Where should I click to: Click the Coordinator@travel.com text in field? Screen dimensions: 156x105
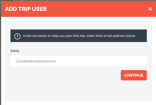[36, 61]
